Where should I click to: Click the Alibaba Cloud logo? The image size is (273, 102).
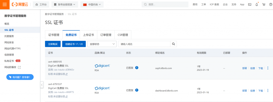click(x=20, y=5)
